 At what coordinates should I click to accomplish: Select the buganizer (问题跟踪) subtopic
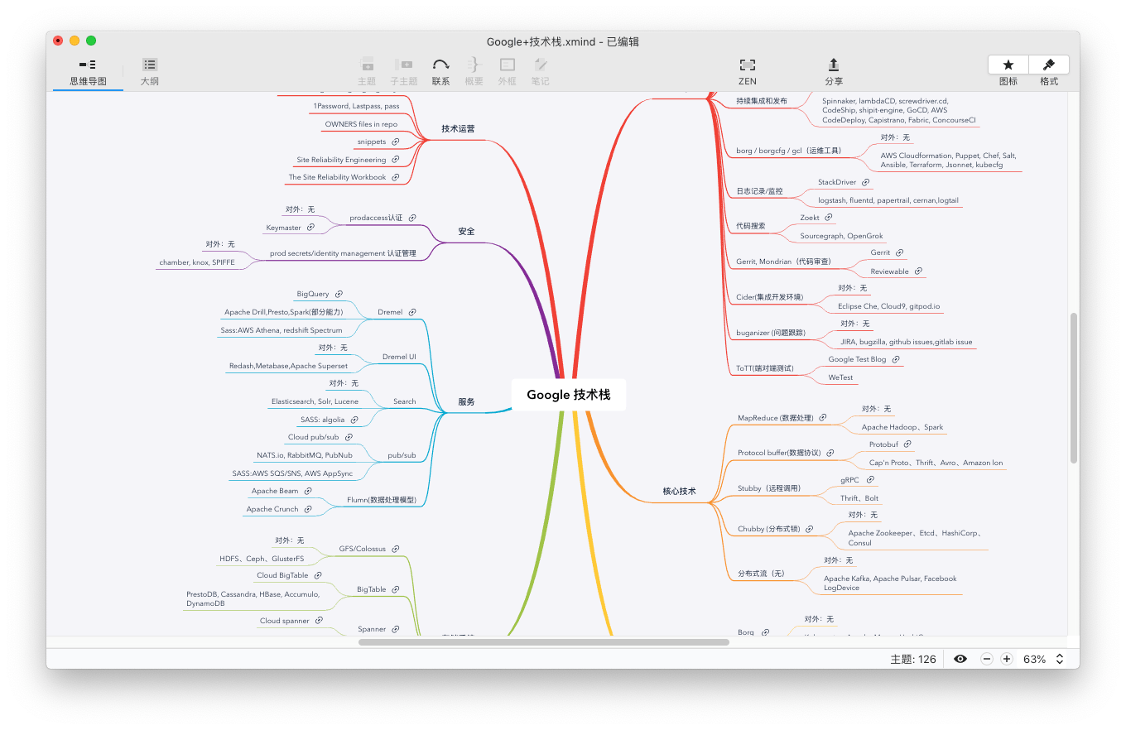click(x=771, y=333)
